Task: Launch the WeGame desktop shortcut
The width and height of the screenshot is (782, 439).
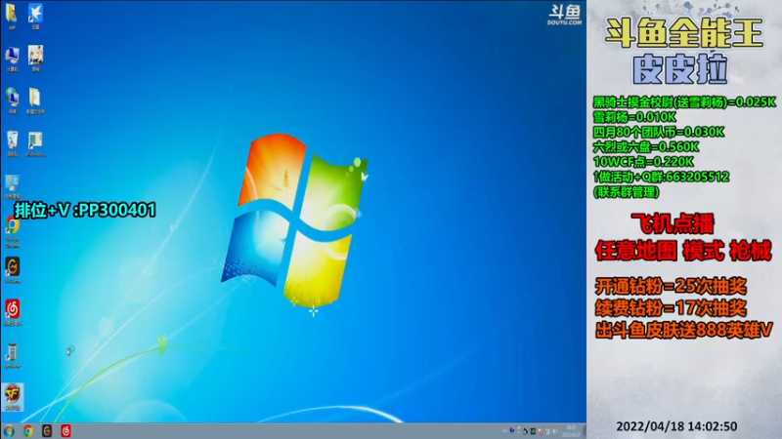Action: (13, 270)
